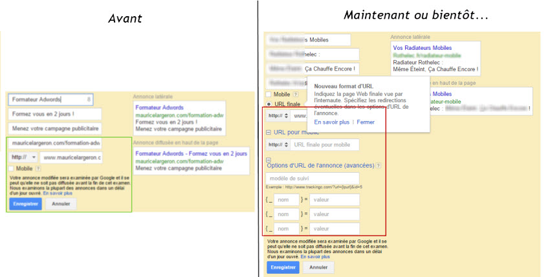Click the 'Ça Chauffe Encore !' description field
The height and width of the screenshot is (277, 550).
(313, 69)
